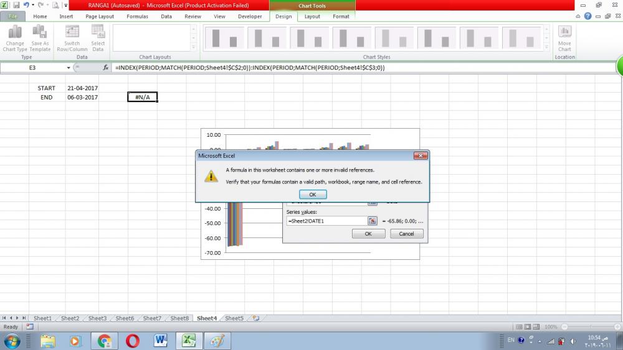Open the Formulas ribbon tab
Image resolution: width=623 pixels, height=350 pixels.
click(x=138, y=16)
